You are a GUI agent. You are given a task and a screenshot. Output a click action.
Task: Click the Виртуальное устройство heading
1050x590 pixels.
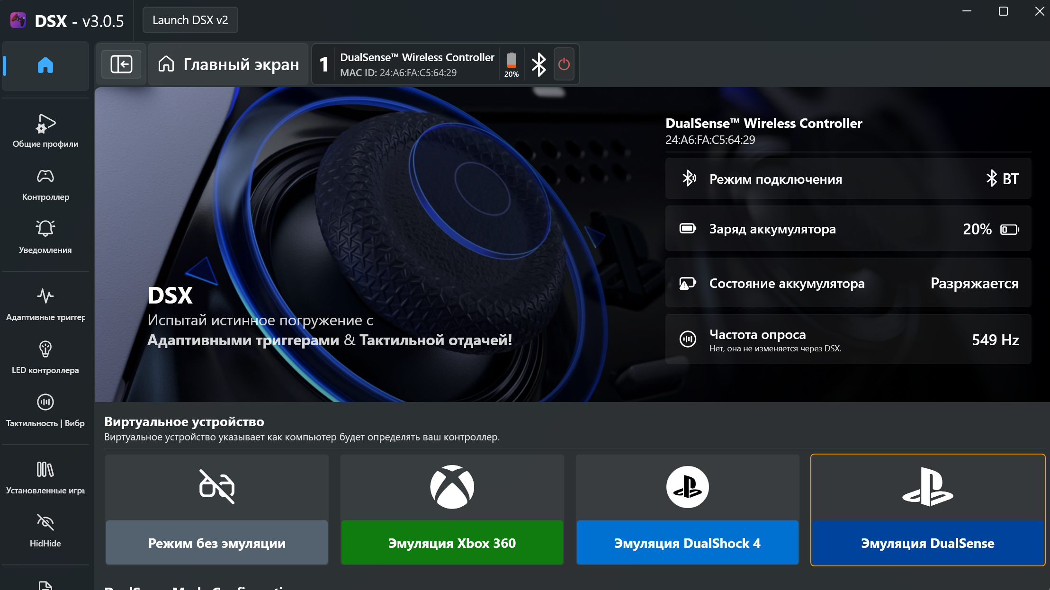click(184, 421)
